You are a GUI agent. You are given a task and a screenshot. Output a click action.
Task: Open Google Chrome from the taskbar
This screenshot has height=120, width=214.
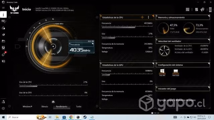(x=71, y=117)
